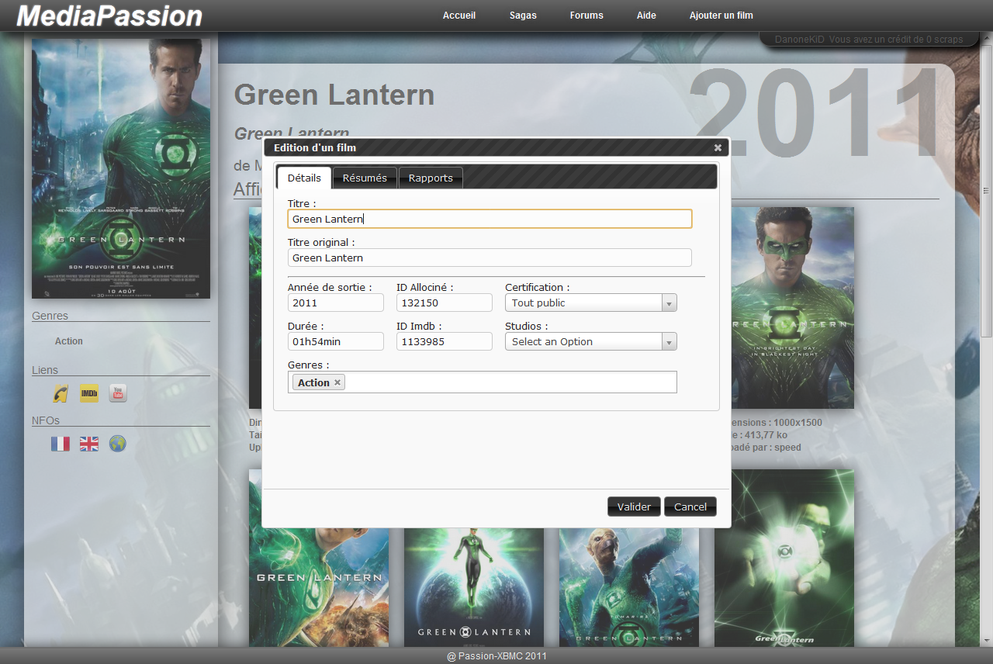Open the French flag NFO
This screenshot has width=993, height=664.
tap(61, 444)
